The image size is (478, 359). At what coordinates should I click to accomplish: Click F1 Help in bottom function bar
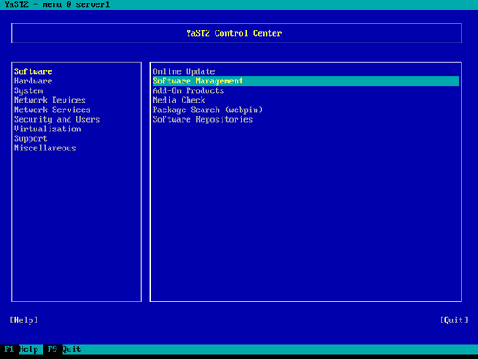pyautogui.click(x=22, y=349)
